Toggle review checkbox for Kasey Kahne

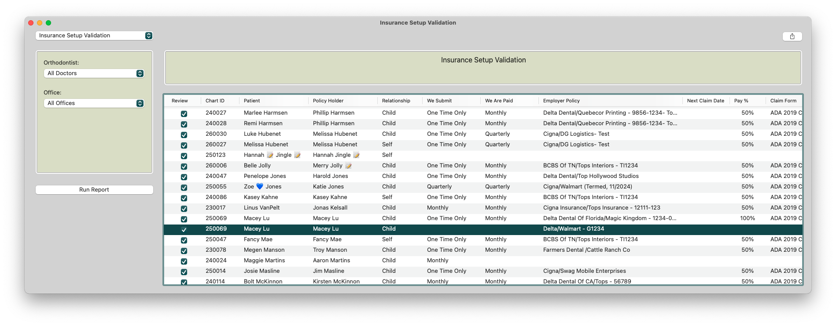[184, 198]
